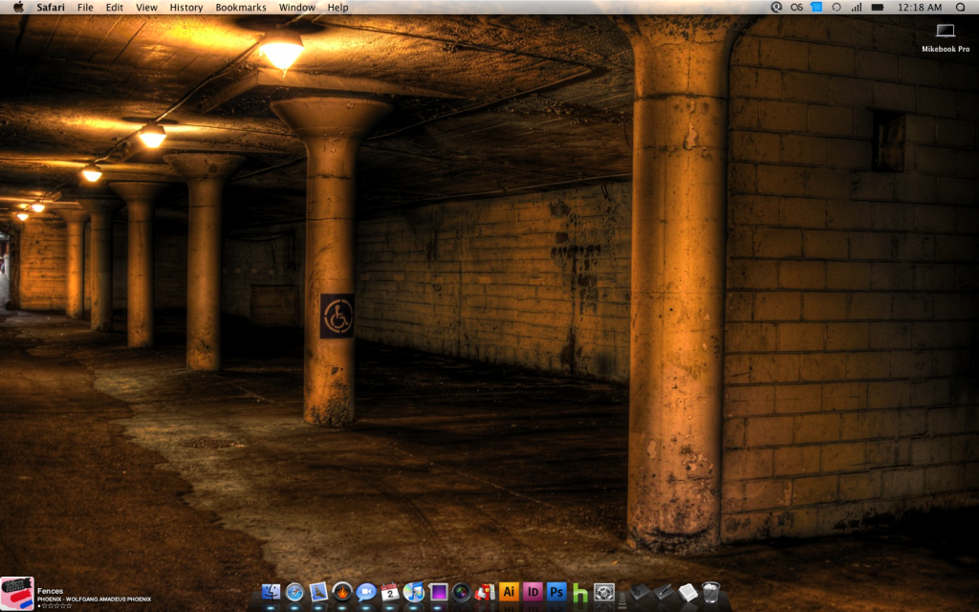The height and width of the screenshot is (612, 979).
Task: Open System Preferences from the dock
Action: pyautogui.click(x=603, y=593)
